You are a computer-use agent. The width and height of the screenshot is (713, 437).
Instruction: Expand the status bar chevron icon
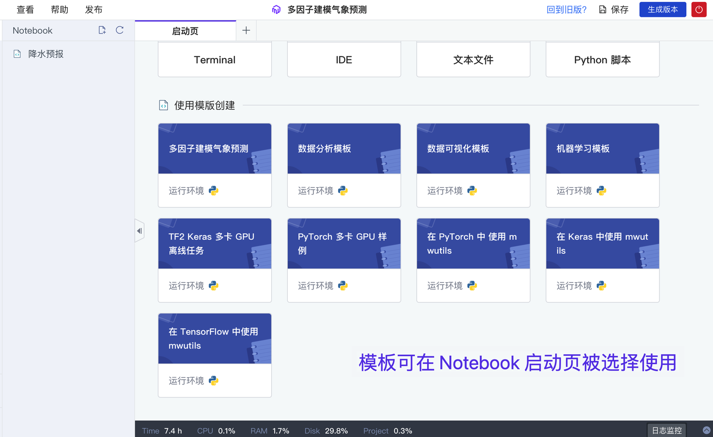[x=707, y=431]
